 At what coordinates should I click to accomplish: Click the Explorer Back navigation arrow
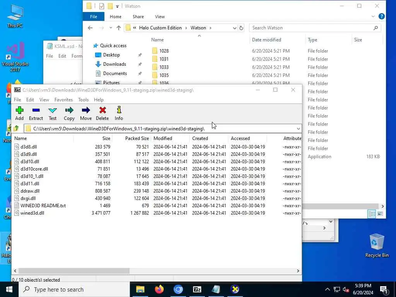90,28
